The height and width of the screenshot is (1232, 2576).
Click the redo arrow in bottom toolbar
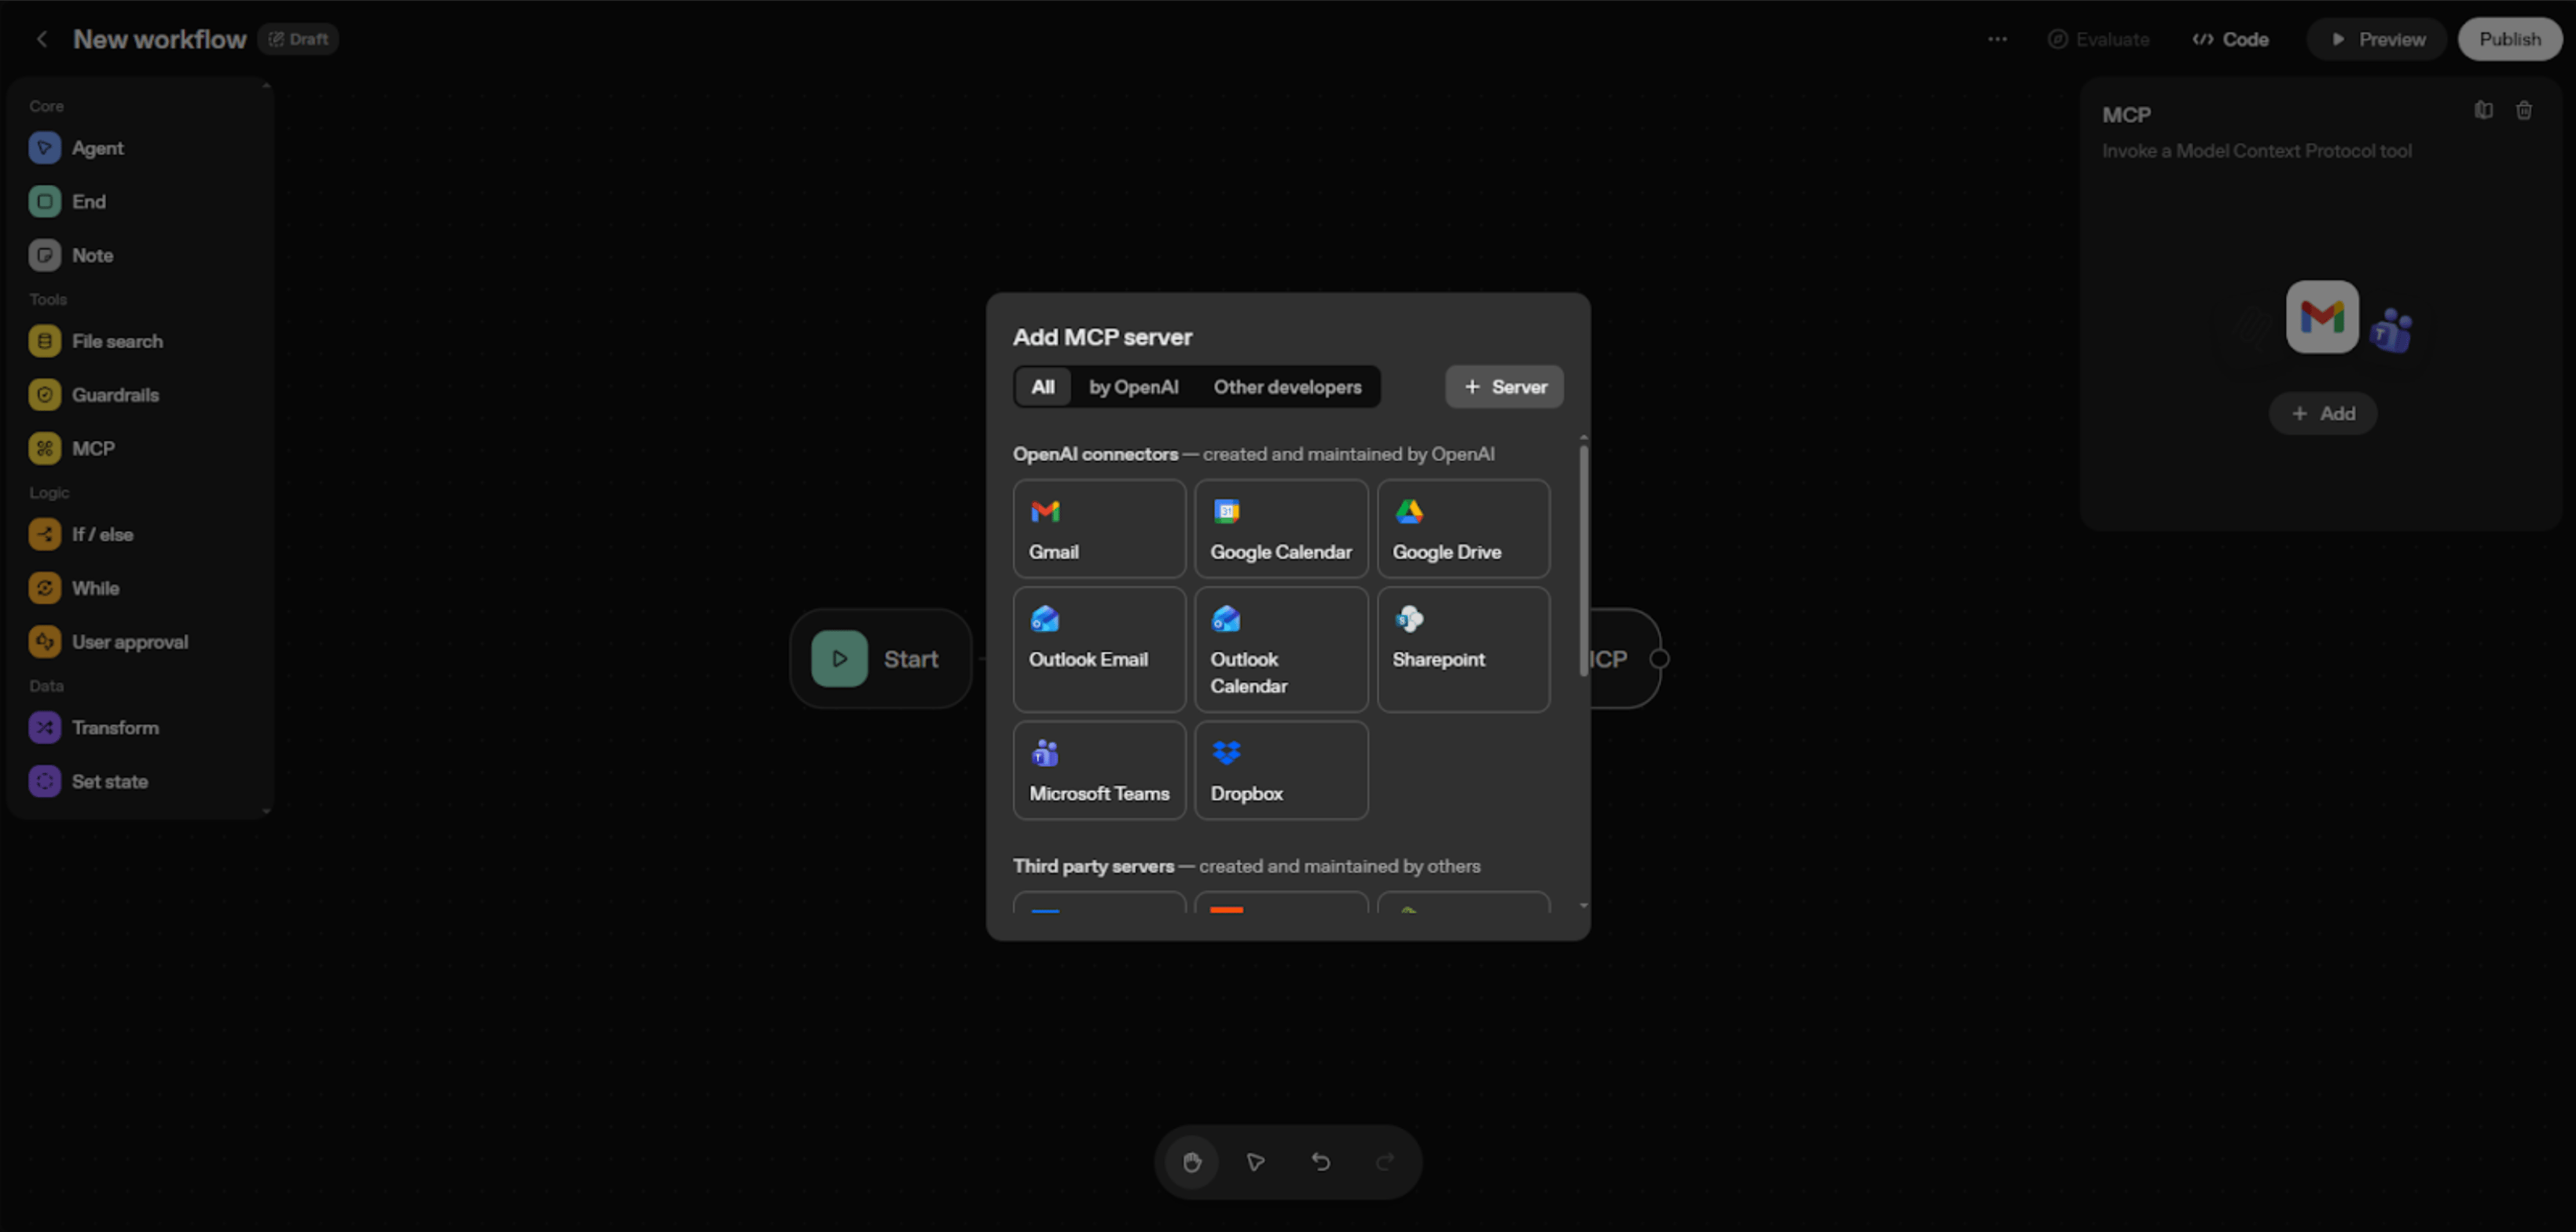tap(1385, 1162)
